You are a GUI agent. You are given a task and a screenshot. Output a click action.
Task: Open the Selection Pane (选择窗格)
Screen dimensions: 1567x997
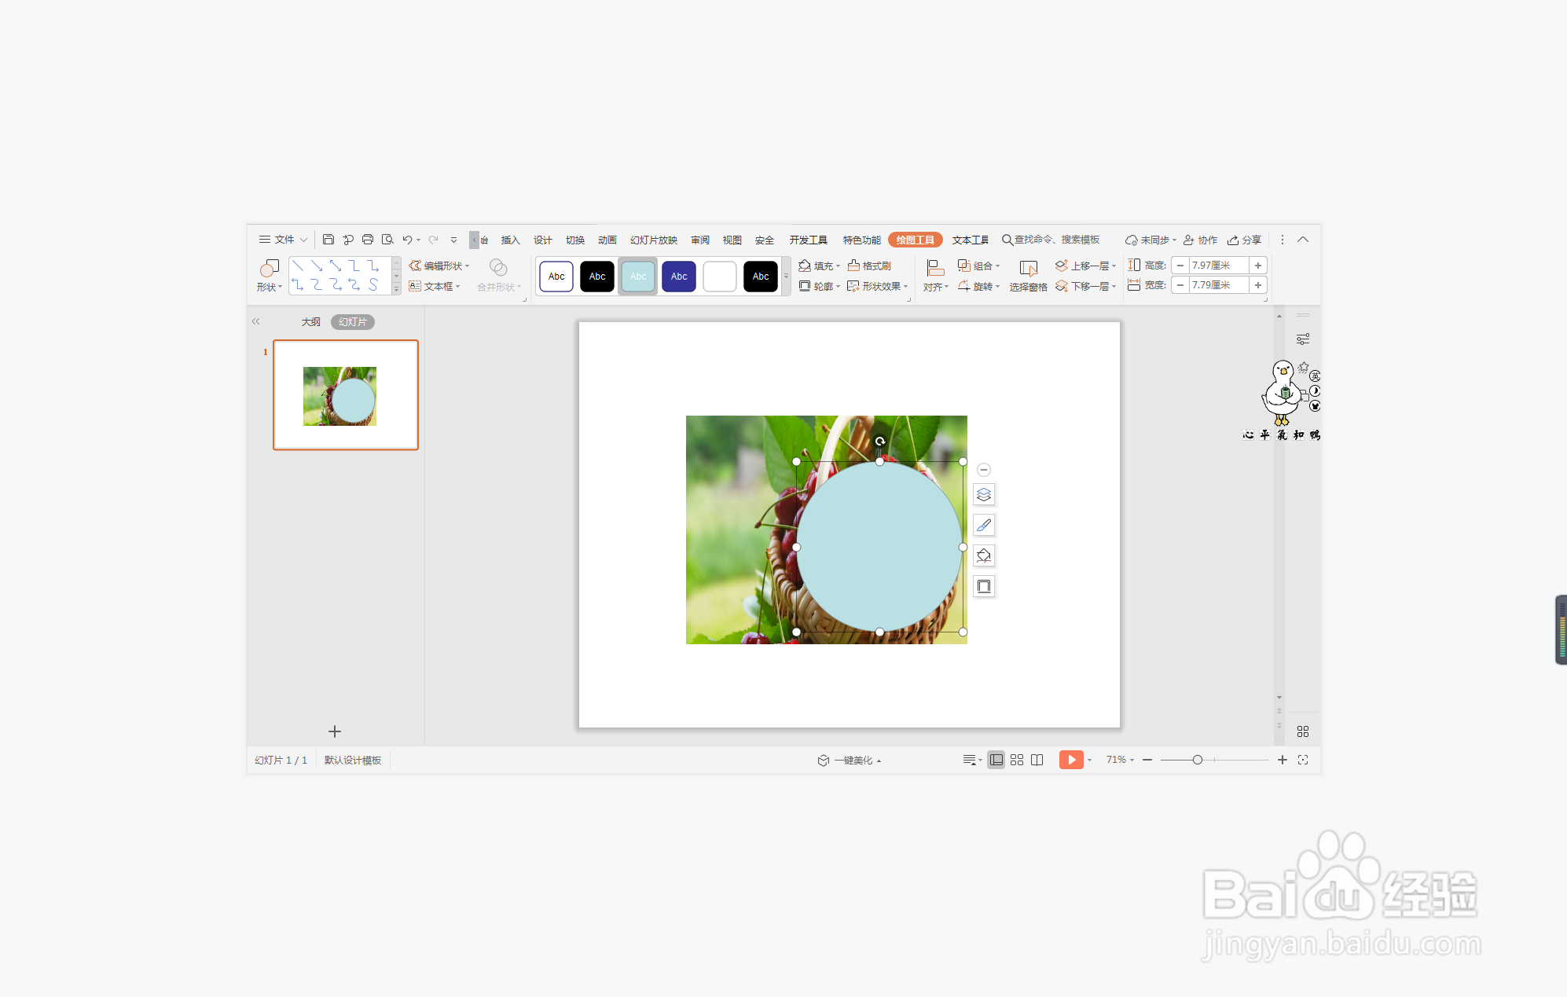1028,275
